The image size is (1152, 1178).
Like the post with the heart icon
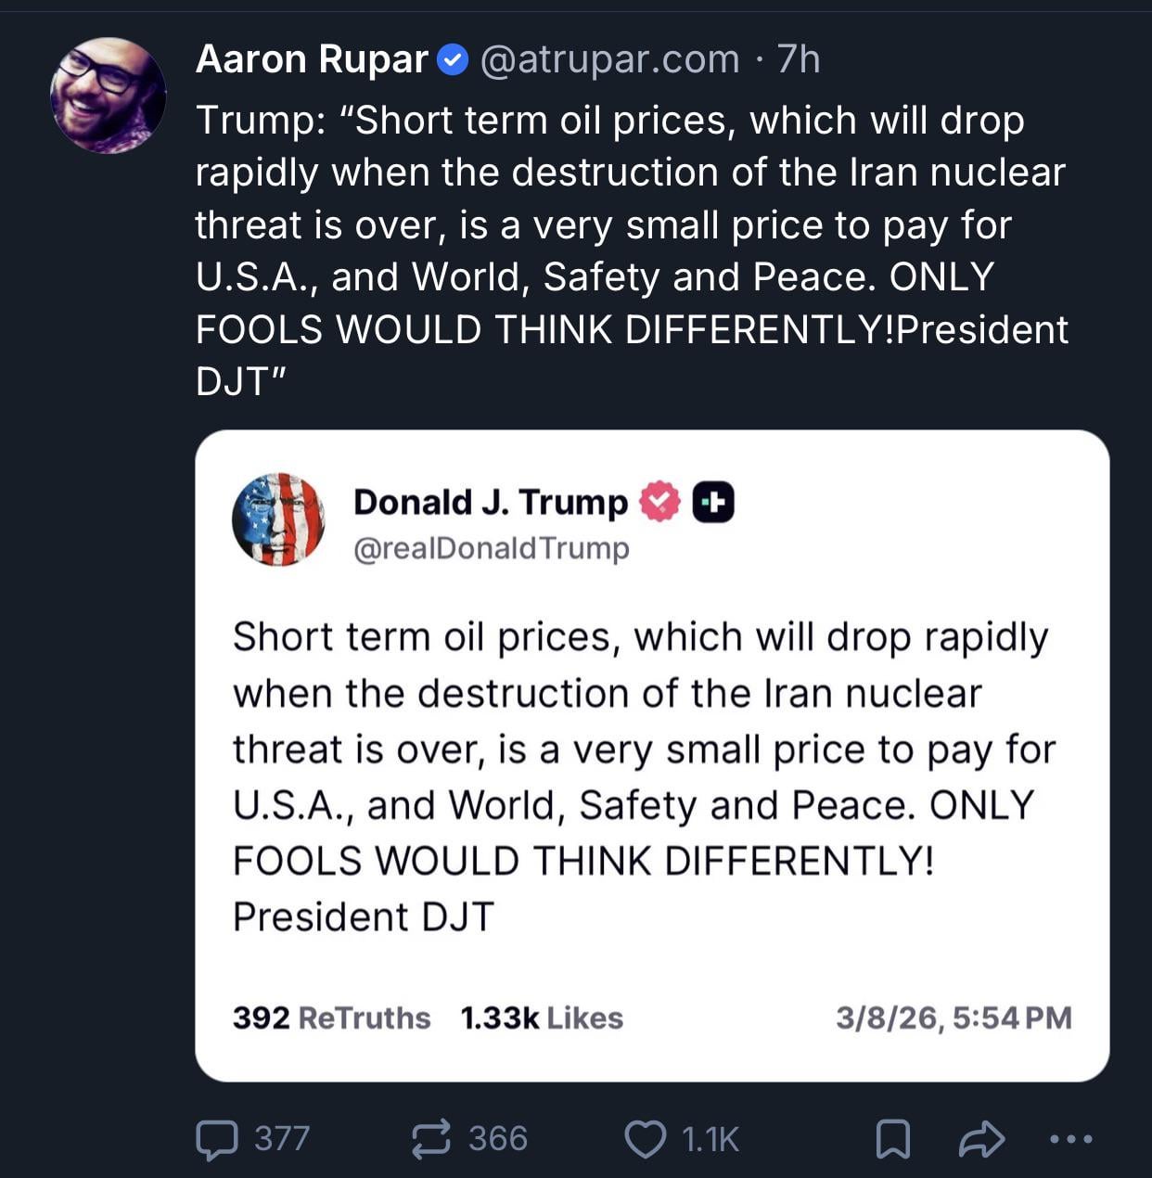pyautogui.click(x=645, y=1139)
